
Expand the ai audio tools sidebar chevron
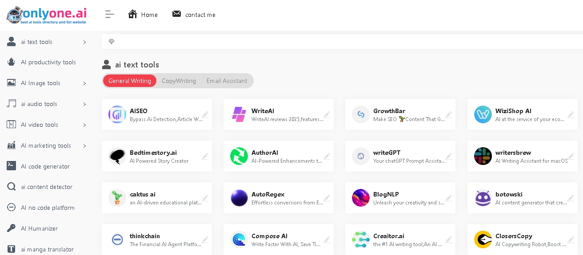click(84, 104)
